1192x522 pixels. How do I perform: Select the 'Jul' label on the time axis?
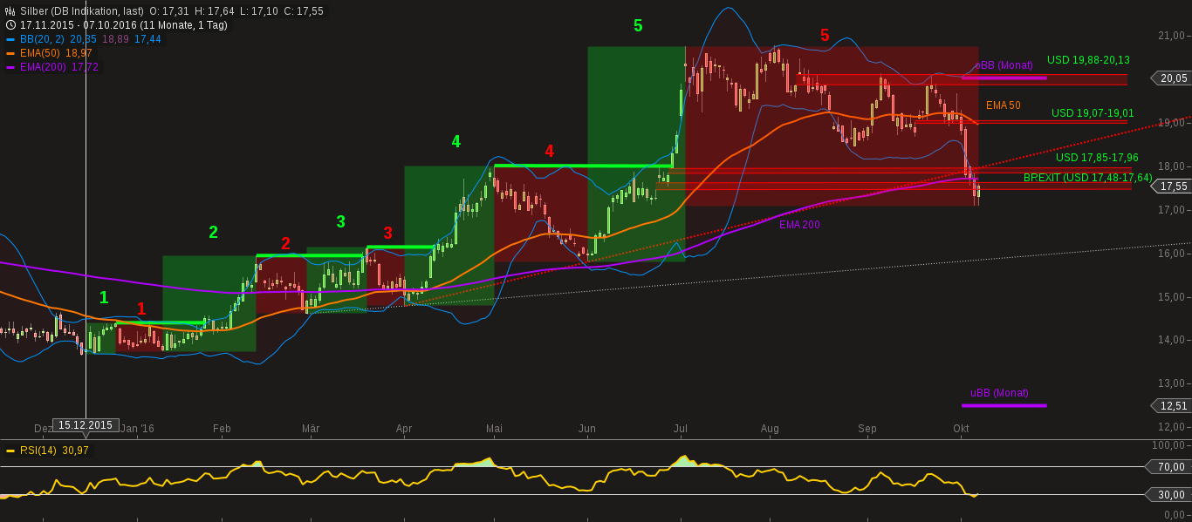click(x=681, y=429)
